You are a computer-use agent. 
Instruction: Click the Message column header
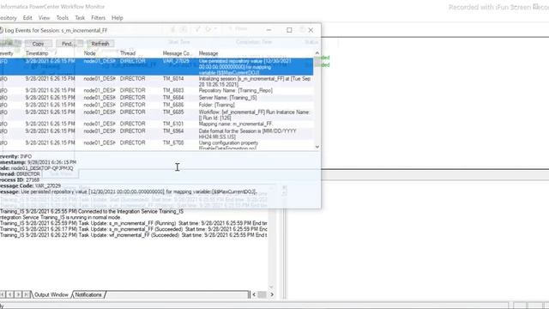(x=208, y=53)
